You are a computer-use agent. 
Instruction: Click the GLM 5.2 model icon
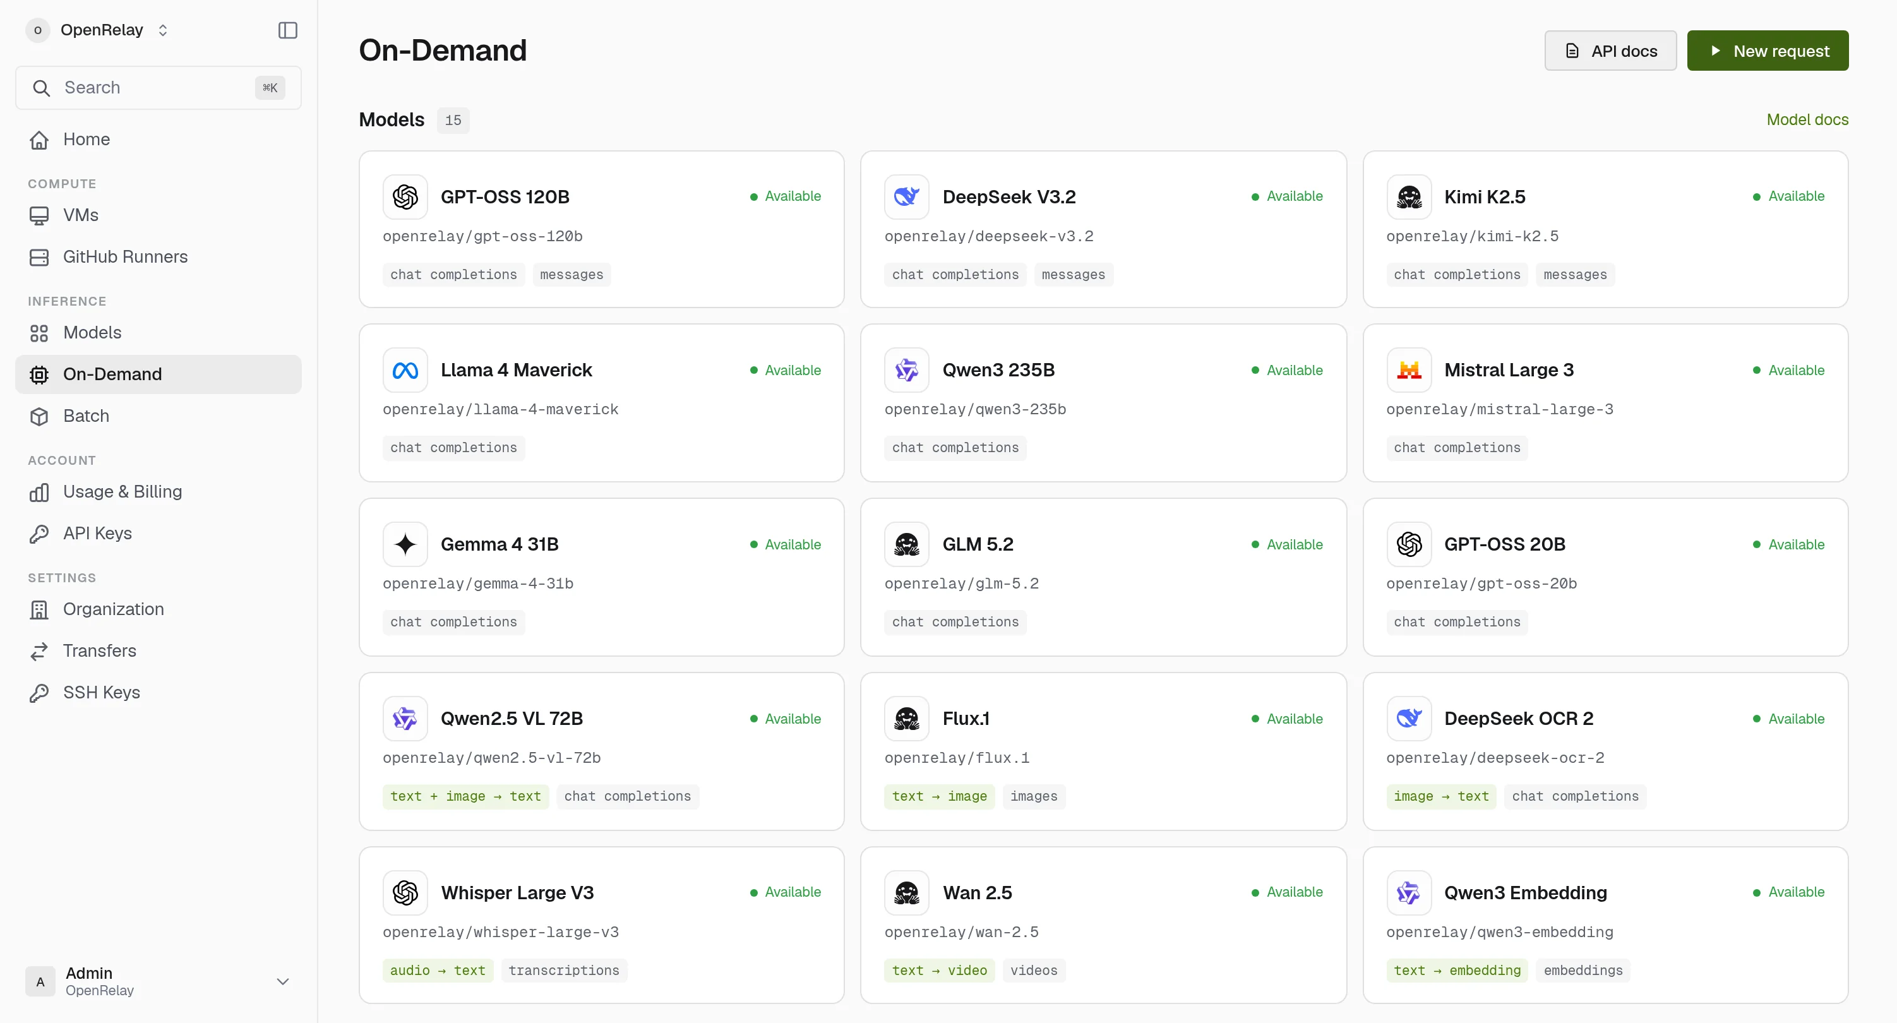(x=907, y=544)
